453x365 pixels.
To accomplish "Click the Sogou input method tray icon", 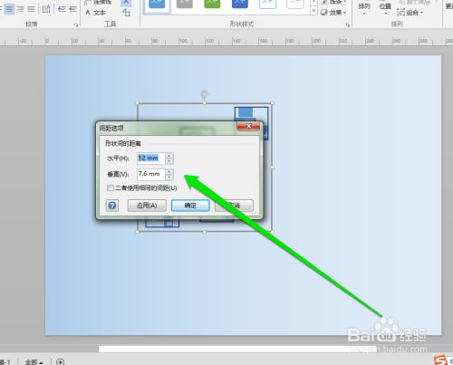I will 440,360.
